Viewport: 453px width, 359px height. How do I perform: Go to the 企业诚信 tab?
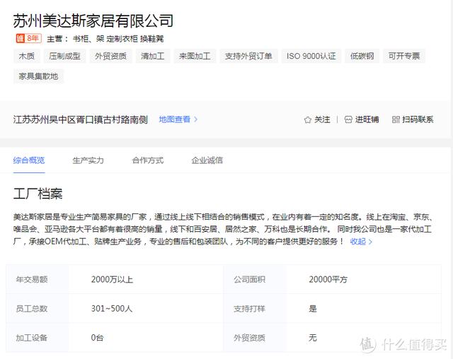pos(207,160)
